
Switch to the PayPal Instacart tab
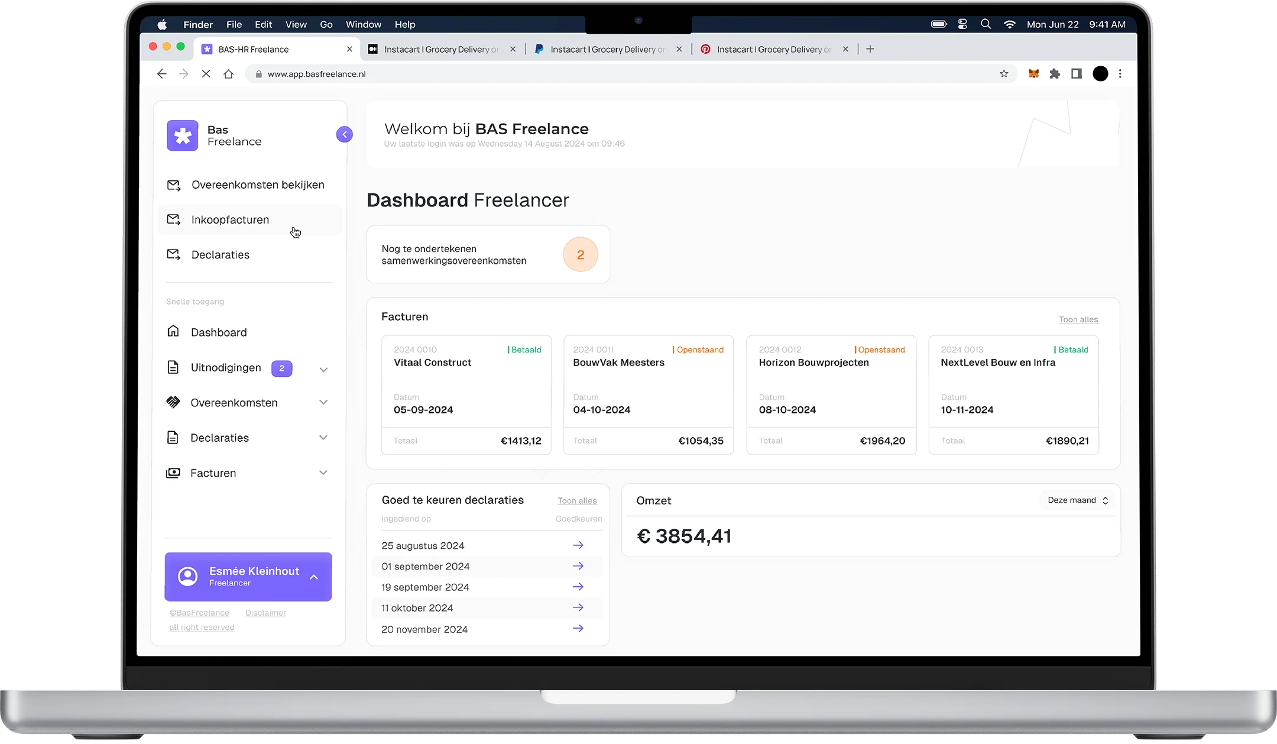(607, 49)
